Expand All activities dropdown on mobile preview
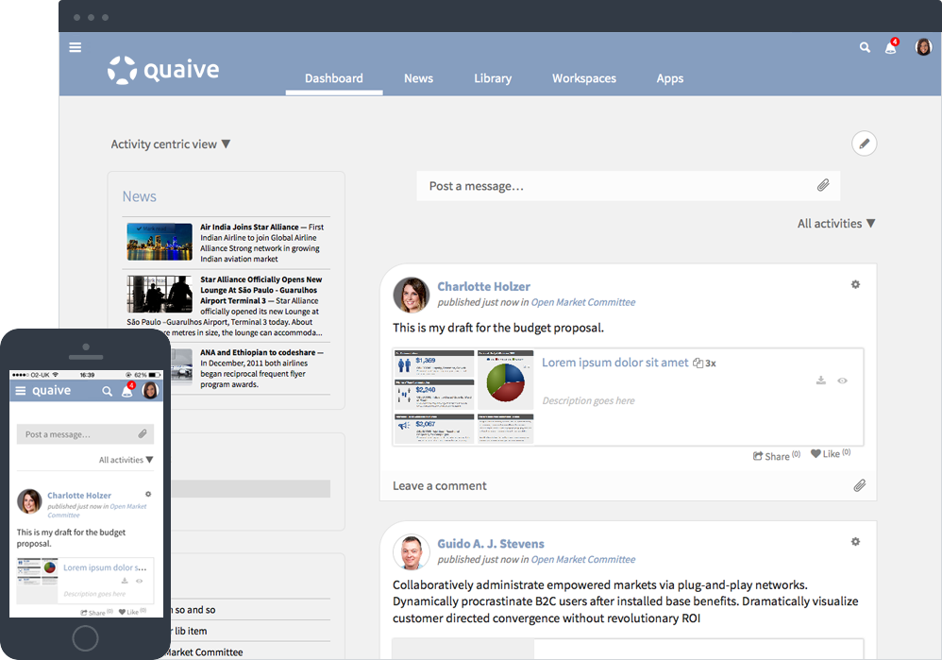 pyautogui.click(x=126, y=460)
